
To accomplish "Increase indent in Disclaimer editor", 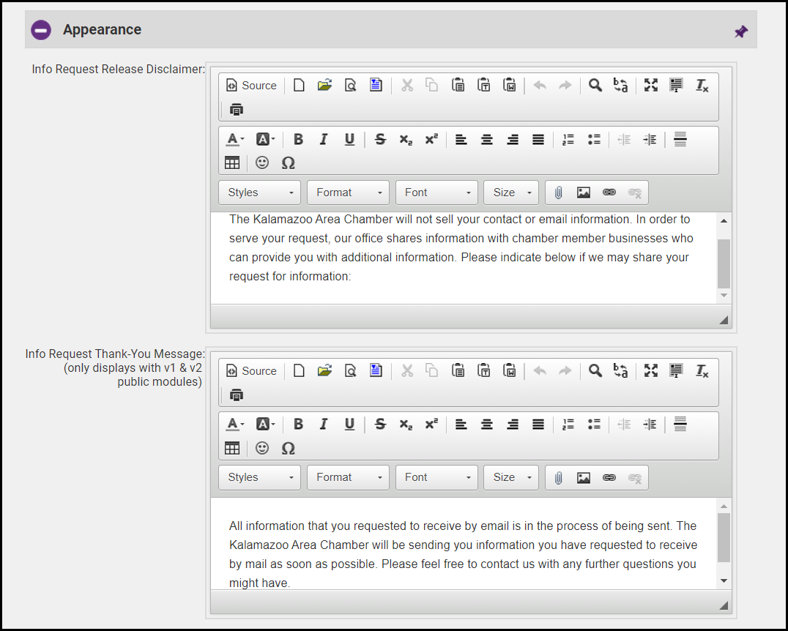I will 650,139.
